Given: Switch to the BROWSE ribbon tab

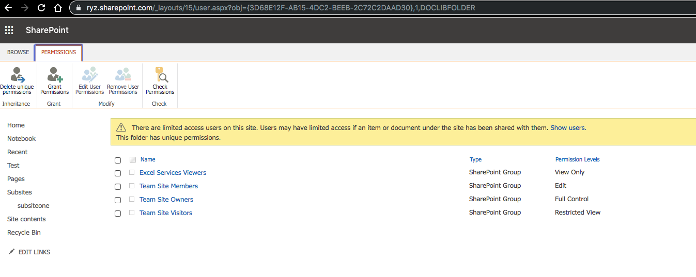Looking at the screenshot, I should [18, 52].
